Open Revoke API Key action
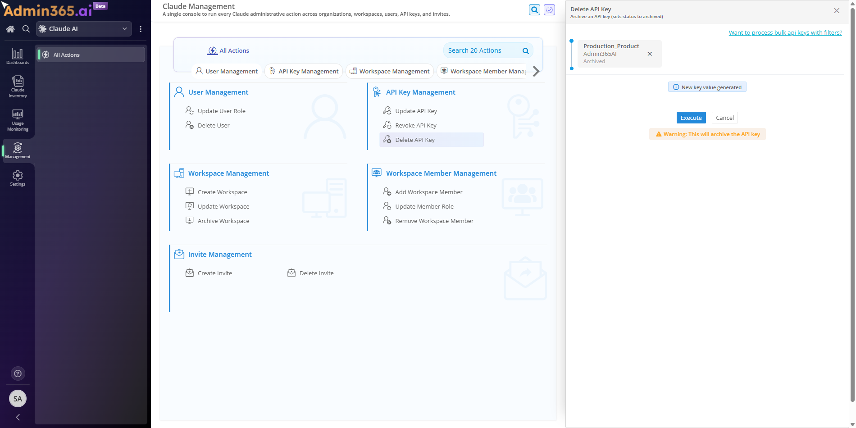Screen dimensions: 856x428 click(410, 125)
